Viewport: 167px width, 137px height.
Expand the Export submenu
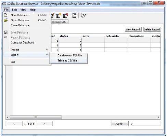tap(27, 55)
